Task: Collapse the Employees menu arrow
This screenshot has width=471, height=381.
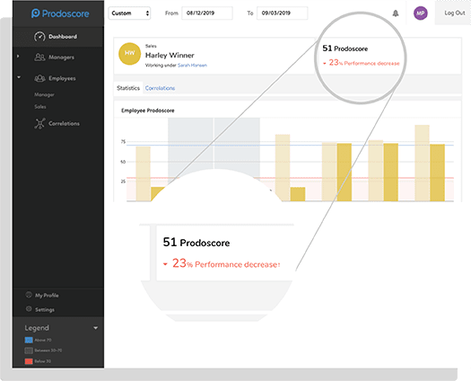Action: (x=19, y=77)
